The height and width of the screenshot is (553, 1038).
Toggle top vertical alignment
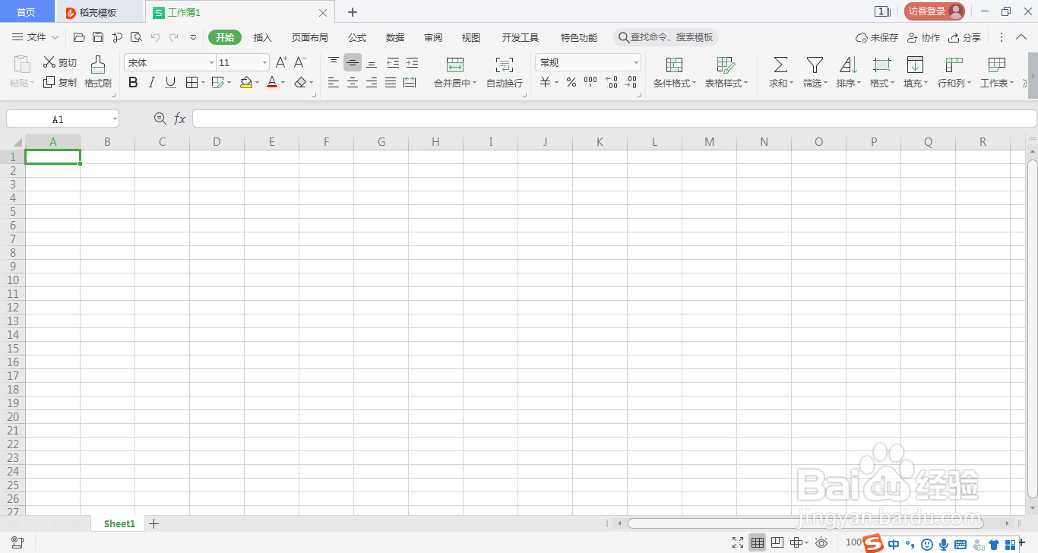tap(334, 62)
